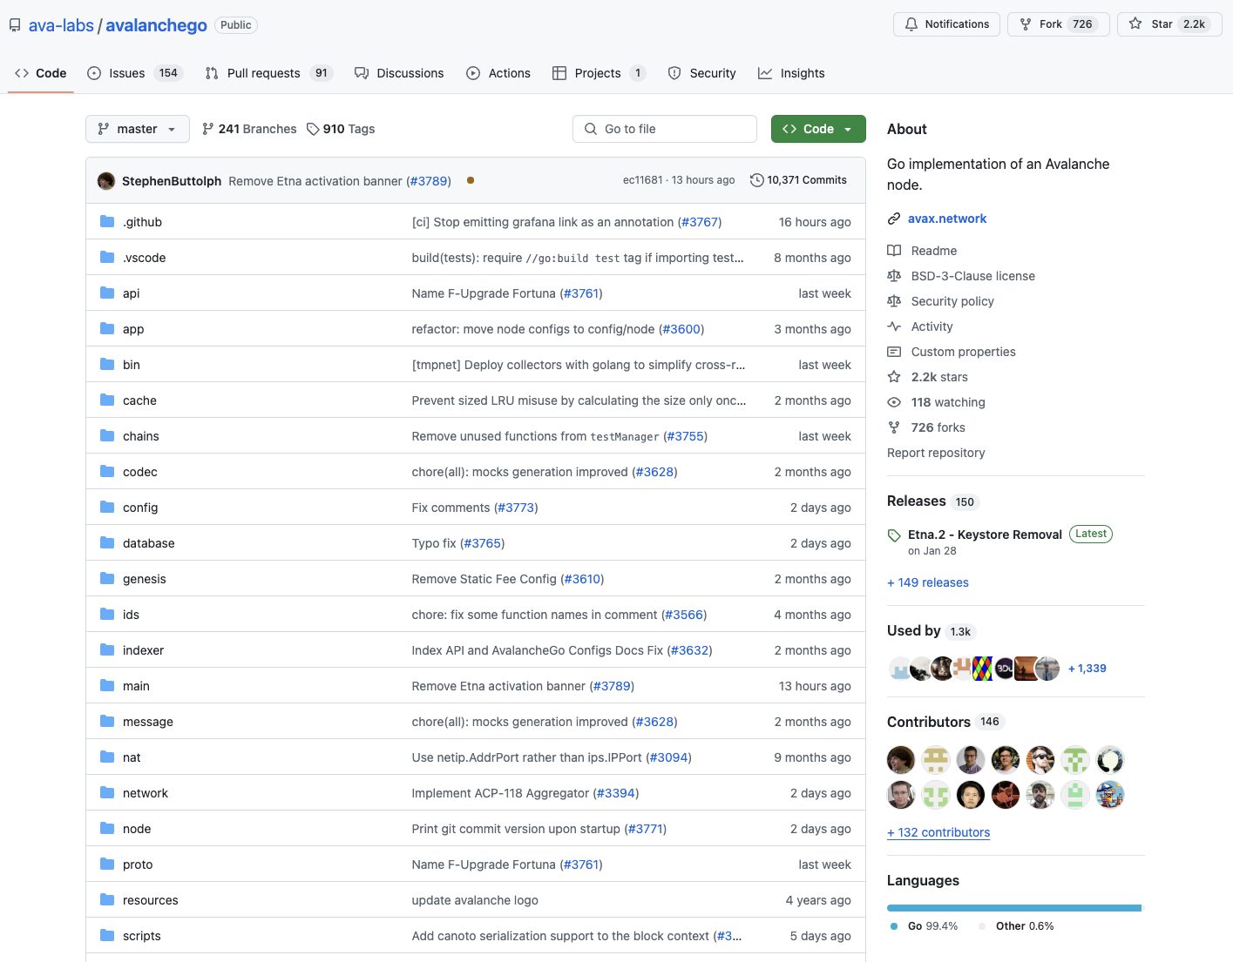Click the link icon beside avax.network
This screenshot has height=962, width=1233.
[x=894, y=219]
